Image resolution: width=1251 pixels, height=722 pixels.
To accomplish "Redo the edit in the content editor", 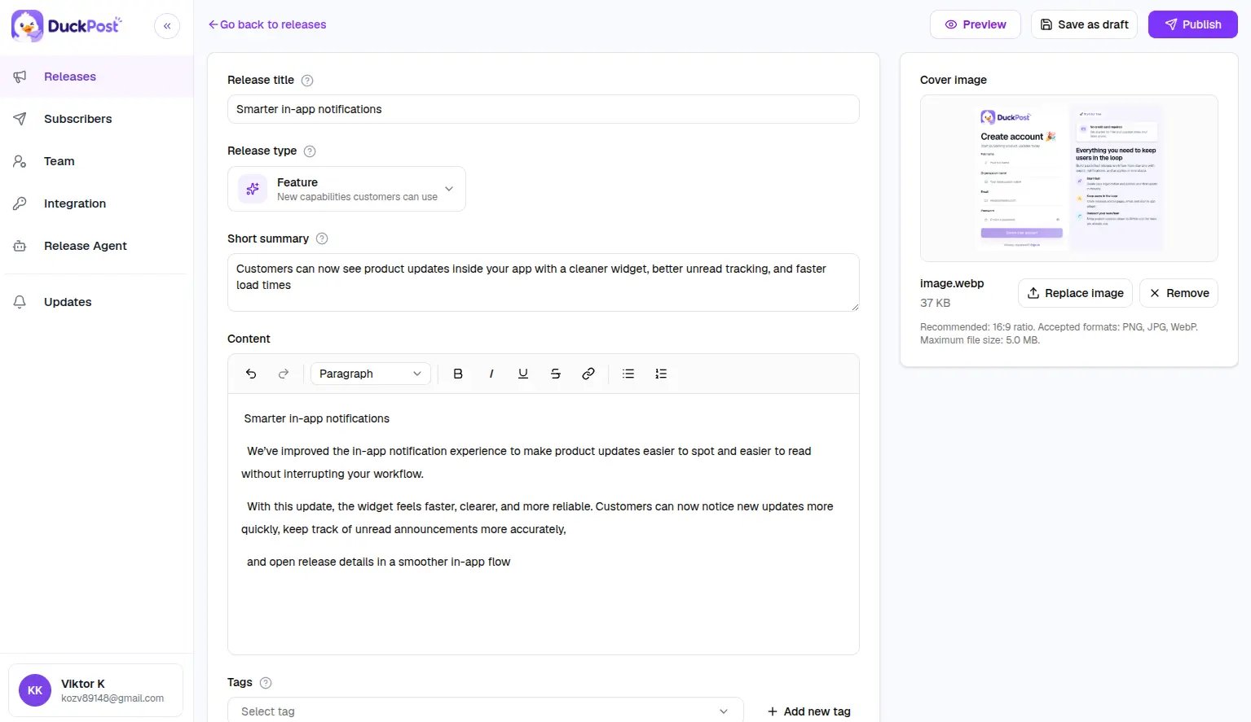I will click(284, 374).
